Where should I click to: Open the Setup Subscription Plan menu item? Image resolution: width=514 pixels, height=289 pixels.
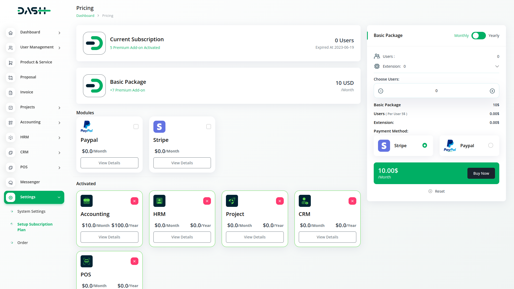(x=35, y=227)
